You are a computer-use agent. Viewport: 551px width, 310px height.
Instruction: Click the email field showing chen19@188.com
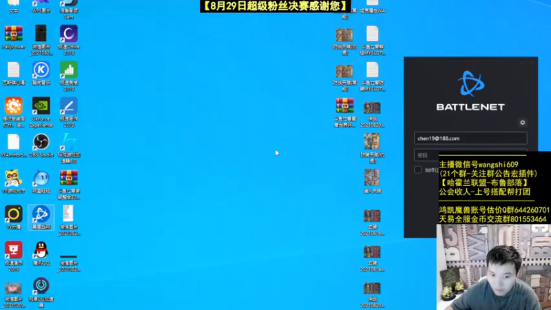point(470,138)
